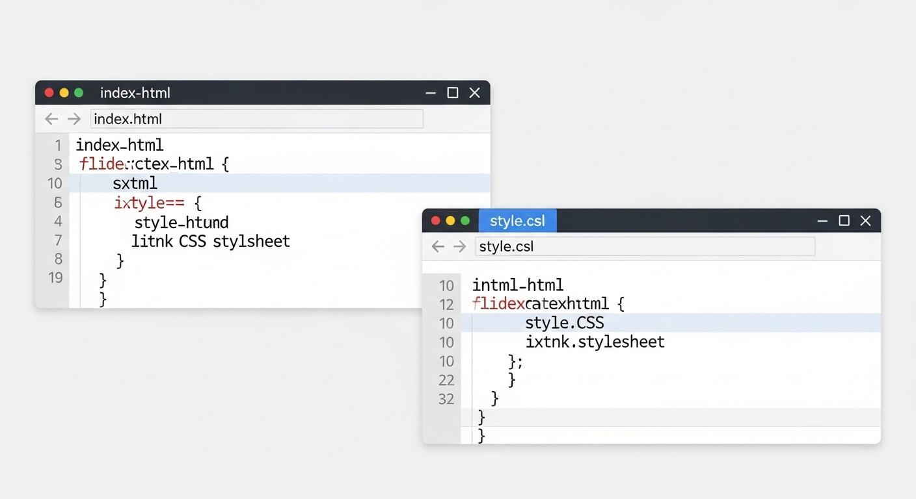Click line number 12 in style.csl gutter
This screenshot has width=916, height=499.
pos(446,304)
